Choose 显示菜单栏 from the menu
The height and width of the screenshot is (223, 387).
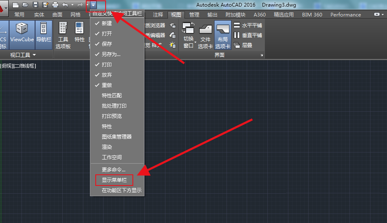117,180
